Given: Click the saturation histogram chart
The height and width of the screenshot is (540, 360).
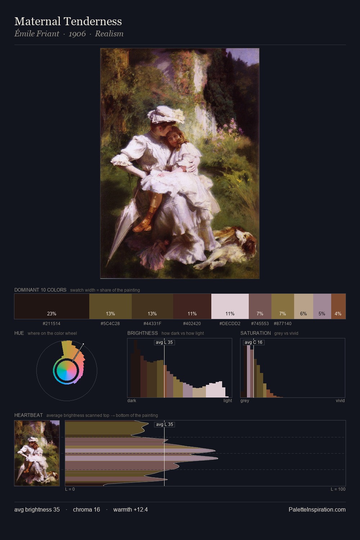Looking at the screenshot, I should pos(293,368).
